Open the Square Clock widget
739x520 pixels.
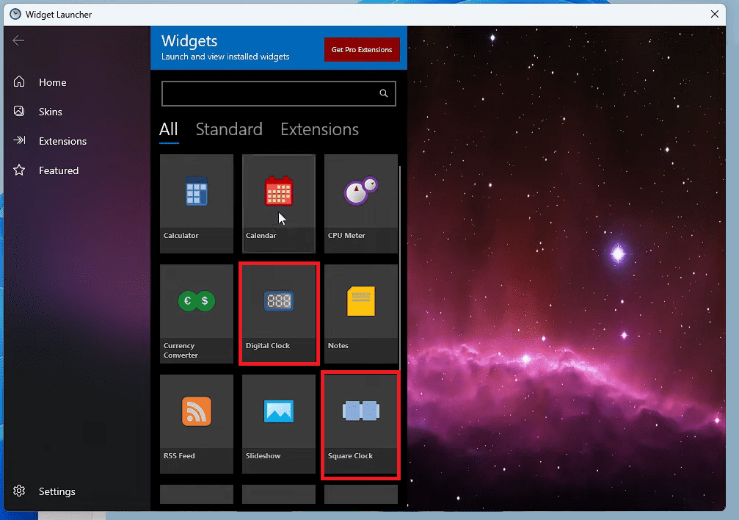(x=360, y=415)
